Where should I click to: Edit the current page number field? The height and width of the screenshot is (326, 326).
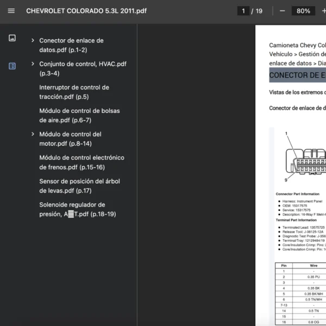(x=243, y=11)
